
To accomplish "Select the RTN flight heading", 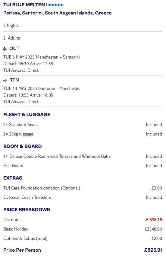I will coord(14,80).
